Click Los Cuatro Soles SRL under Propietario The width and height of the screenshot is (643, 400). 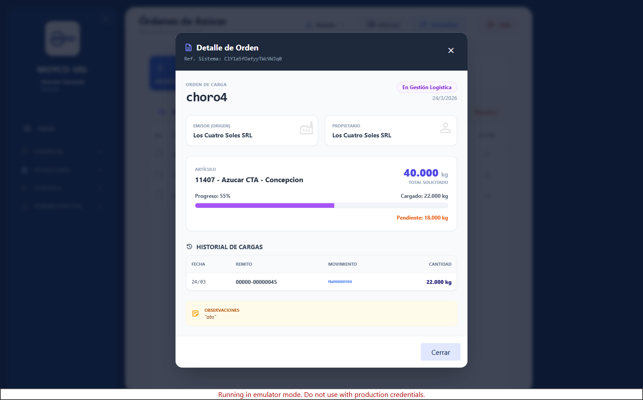click(x=362, y=135)
